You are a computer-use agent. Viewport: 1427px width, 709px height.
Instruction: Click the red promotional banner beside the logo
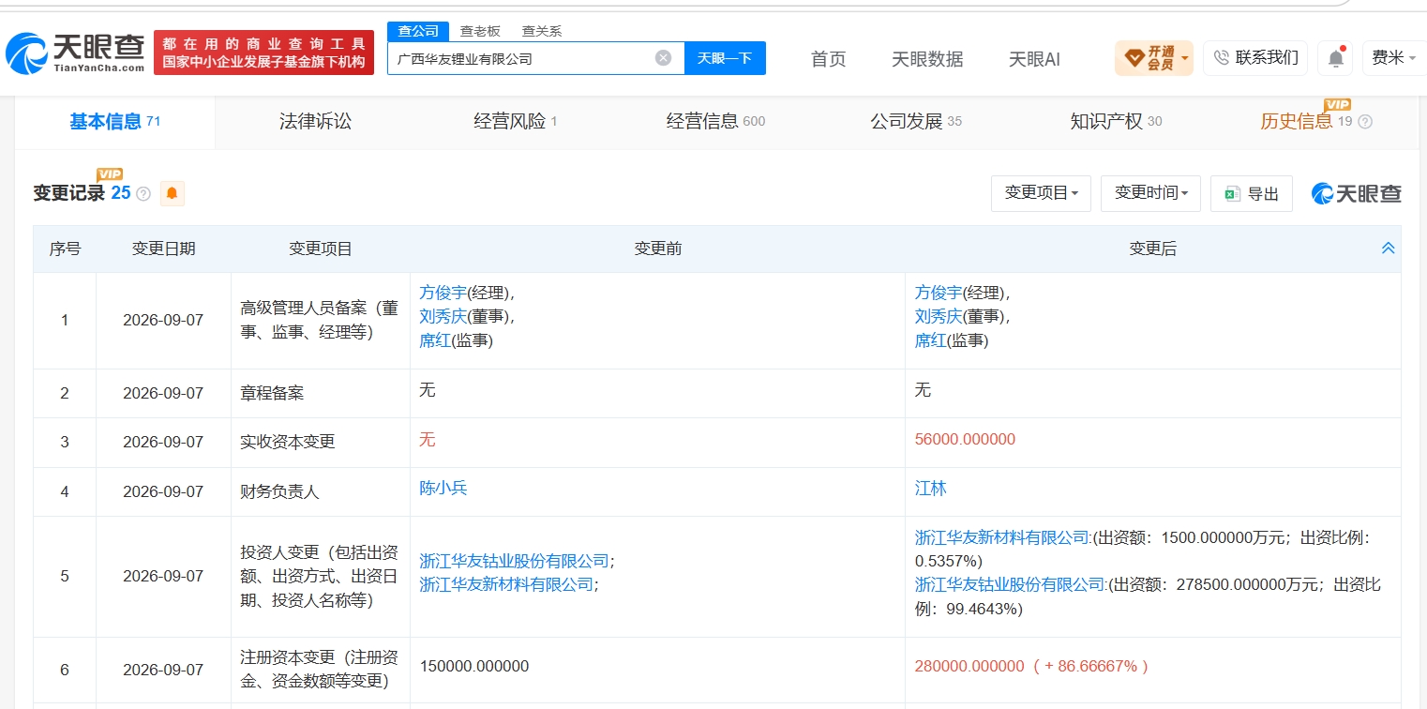tap(263, 53)
